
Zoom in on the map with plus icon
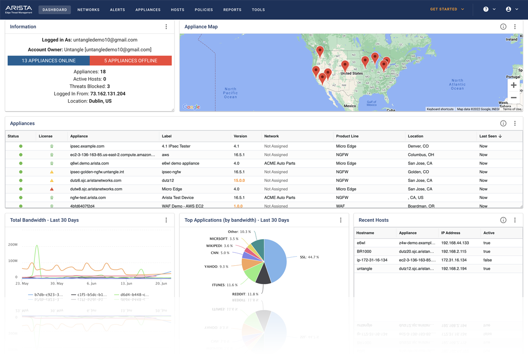click(x=514, y=85)
